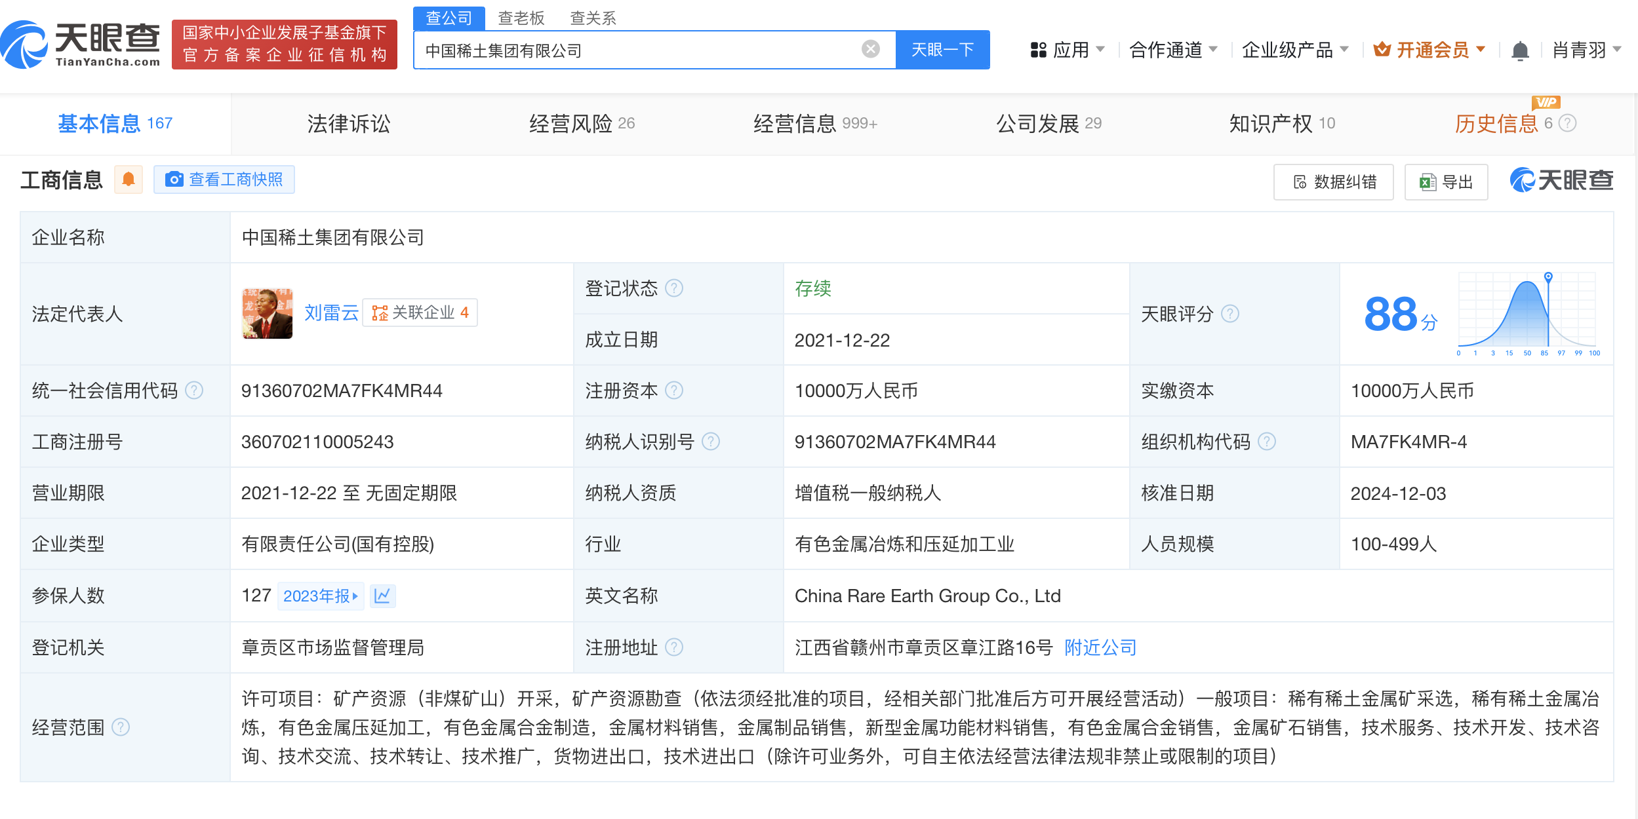Open the 附近公司 link
This screenshot has height=819, width=1638.
[x=1100, y=647]
